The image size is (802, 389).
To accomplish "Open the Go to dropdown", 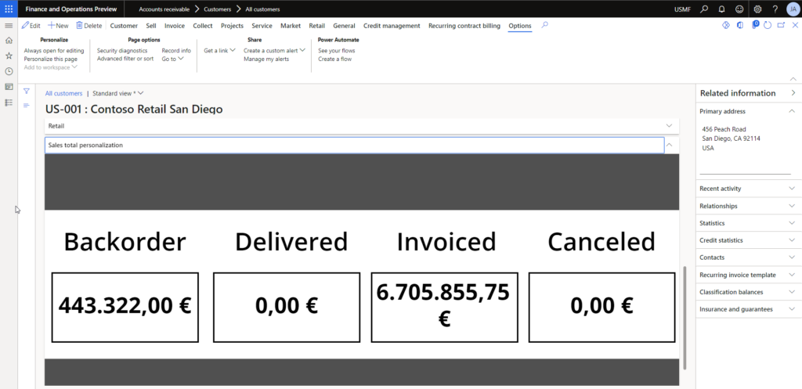I will tap(172, 59).
